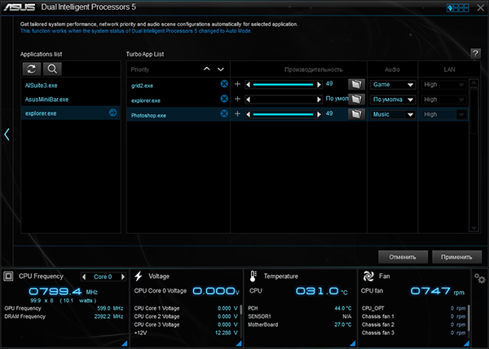Image resolution: width=489 pixels, height=349 pixels.
Task: Click the Производительность column header
Action: pyautogui.click(x=314, y=69)
